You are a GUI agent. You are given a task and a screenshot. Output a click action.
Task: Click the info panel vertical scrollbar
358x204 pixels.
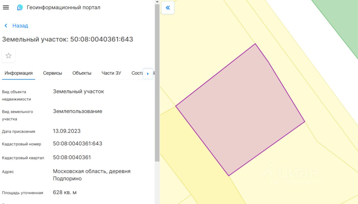(157, 84)
